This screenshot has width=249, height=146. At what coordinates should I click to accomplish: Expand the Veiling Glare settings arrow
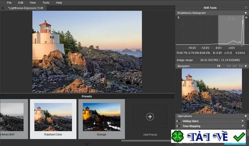tap(243, 121)
